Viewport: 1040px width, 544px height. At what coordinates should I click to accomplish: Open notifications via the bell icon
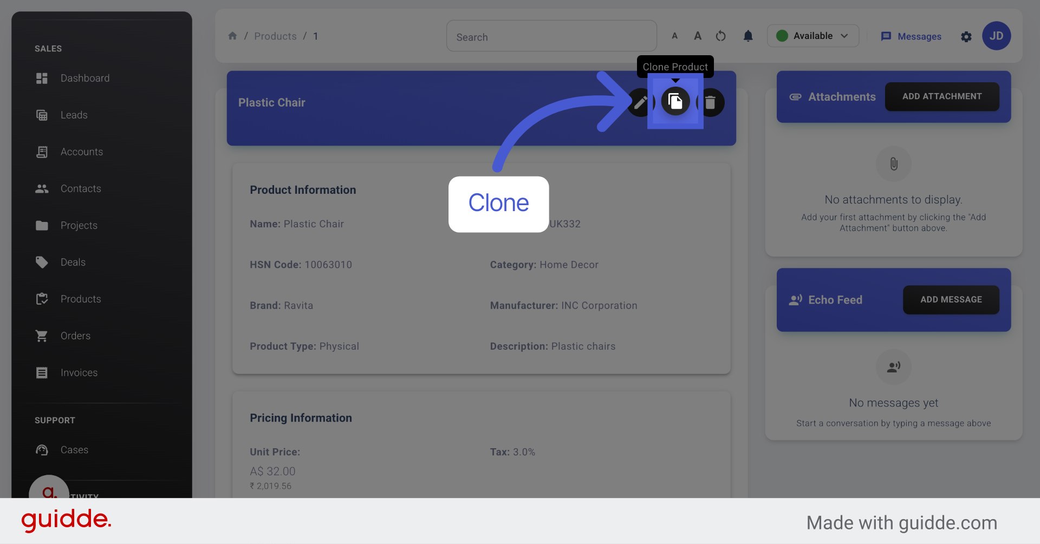click(x=748, y=36)
